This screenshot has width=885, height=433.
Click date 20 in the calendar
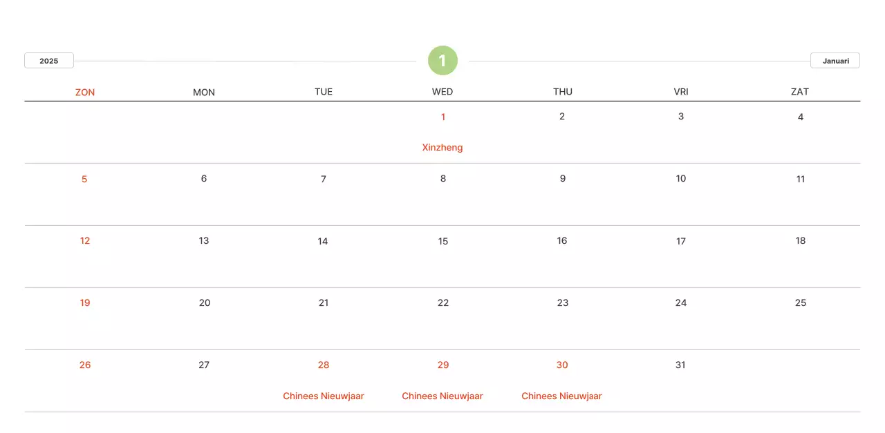pos(205,302)
